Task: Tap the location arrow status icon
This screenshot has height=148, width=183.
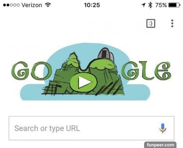Action: coord(143,5)
